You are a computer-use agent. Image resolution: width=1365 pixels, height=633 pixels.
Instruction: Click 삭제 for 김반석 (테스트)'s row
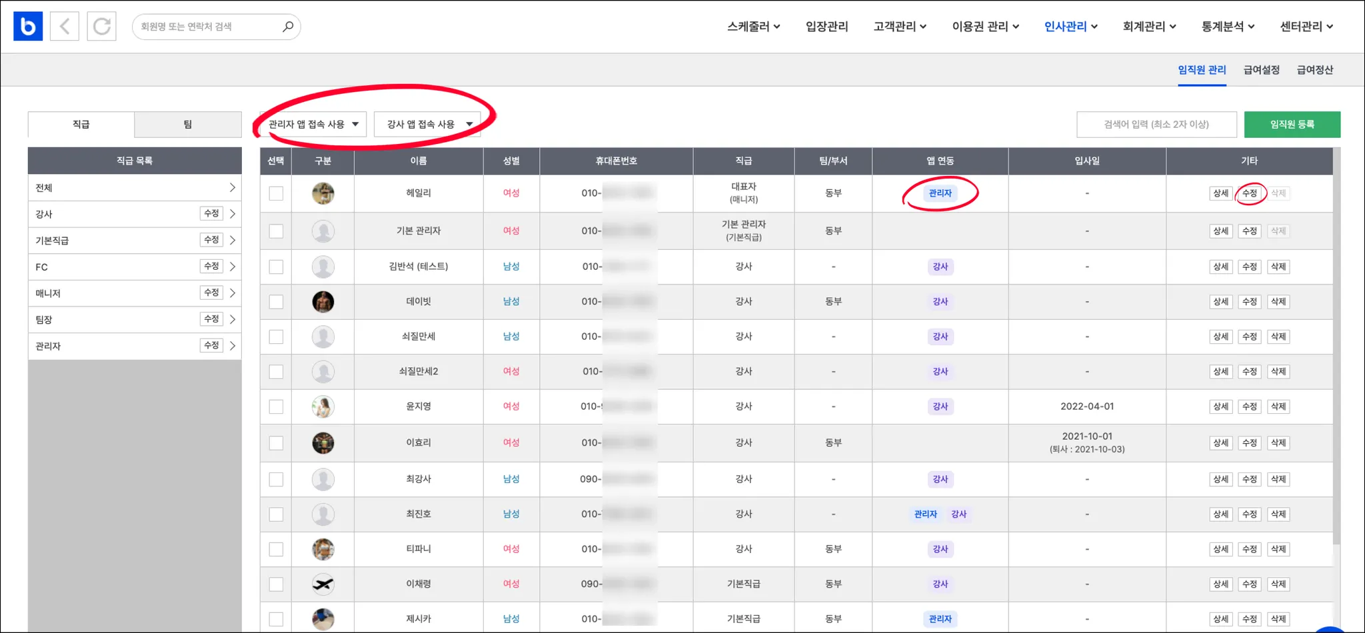coord(1278,267)
